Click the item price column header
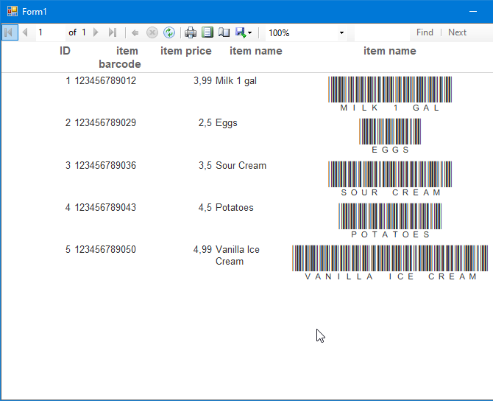The image size is (493, 401). (x=186, y=51)
